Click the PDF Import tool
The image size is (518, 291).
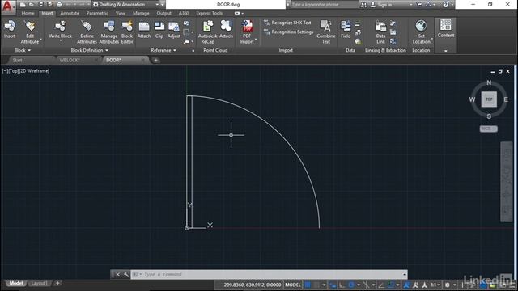(x=247, y=32)
